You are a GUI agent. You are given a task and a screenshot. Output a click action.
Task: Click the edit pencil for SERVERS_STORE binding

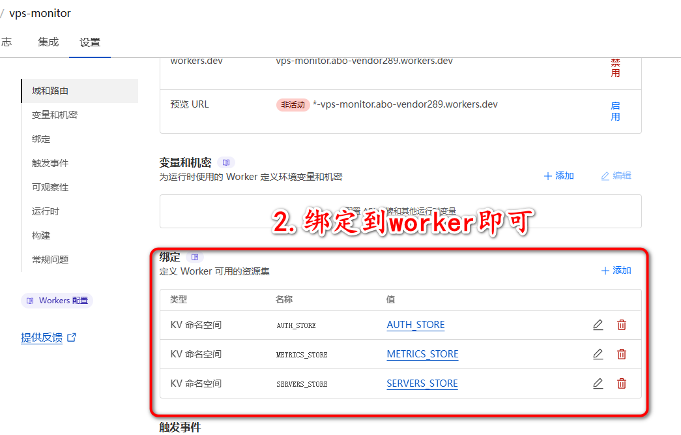coord(598,383)
